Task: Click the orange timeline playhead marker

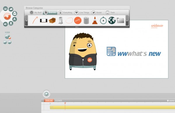Action: [65, 103]
